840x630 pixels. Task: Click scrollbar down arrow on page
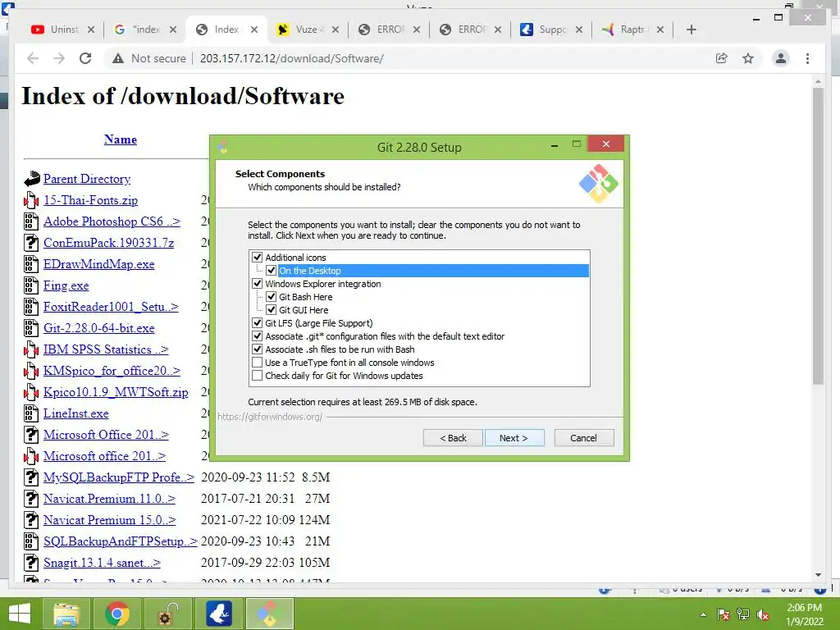coord(818,575)
